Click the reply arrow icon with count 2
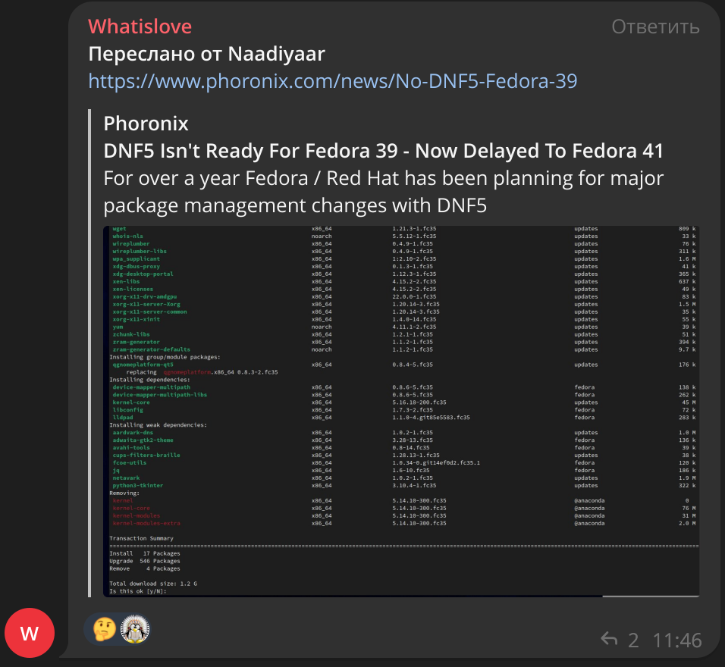 [x=609, y=640]
